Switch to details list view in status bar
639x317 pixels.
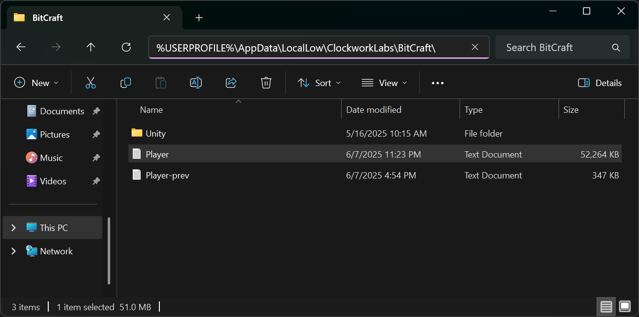click(x=606, y=307)
